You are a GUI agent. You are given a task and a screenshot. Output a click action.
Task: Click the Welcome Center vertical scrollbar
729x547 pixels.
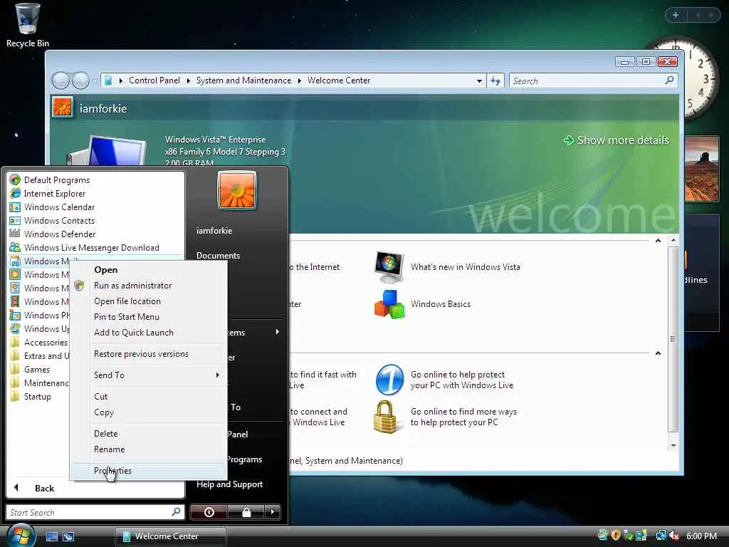tap(673, 343)
